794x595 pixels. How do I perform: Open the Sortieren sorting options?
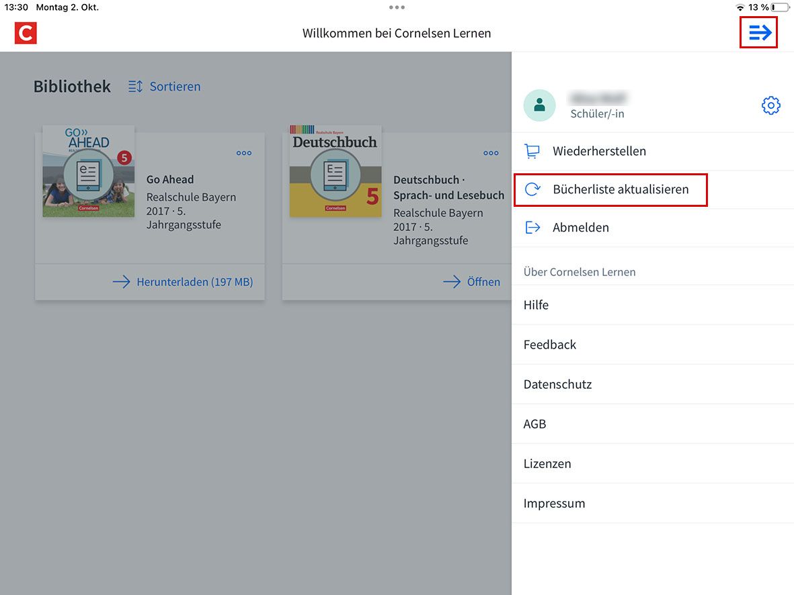174,87
